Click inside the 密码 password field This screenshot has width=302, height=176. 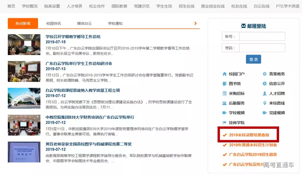[262, 48]
